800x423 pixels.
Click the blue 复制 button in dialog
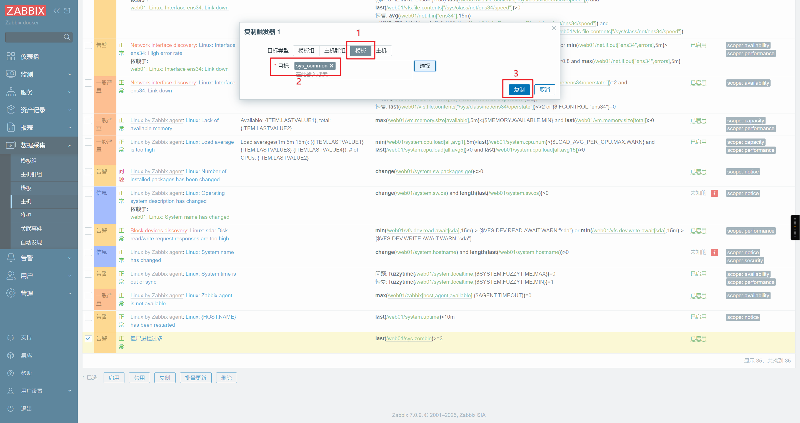(x=519, y=90)
